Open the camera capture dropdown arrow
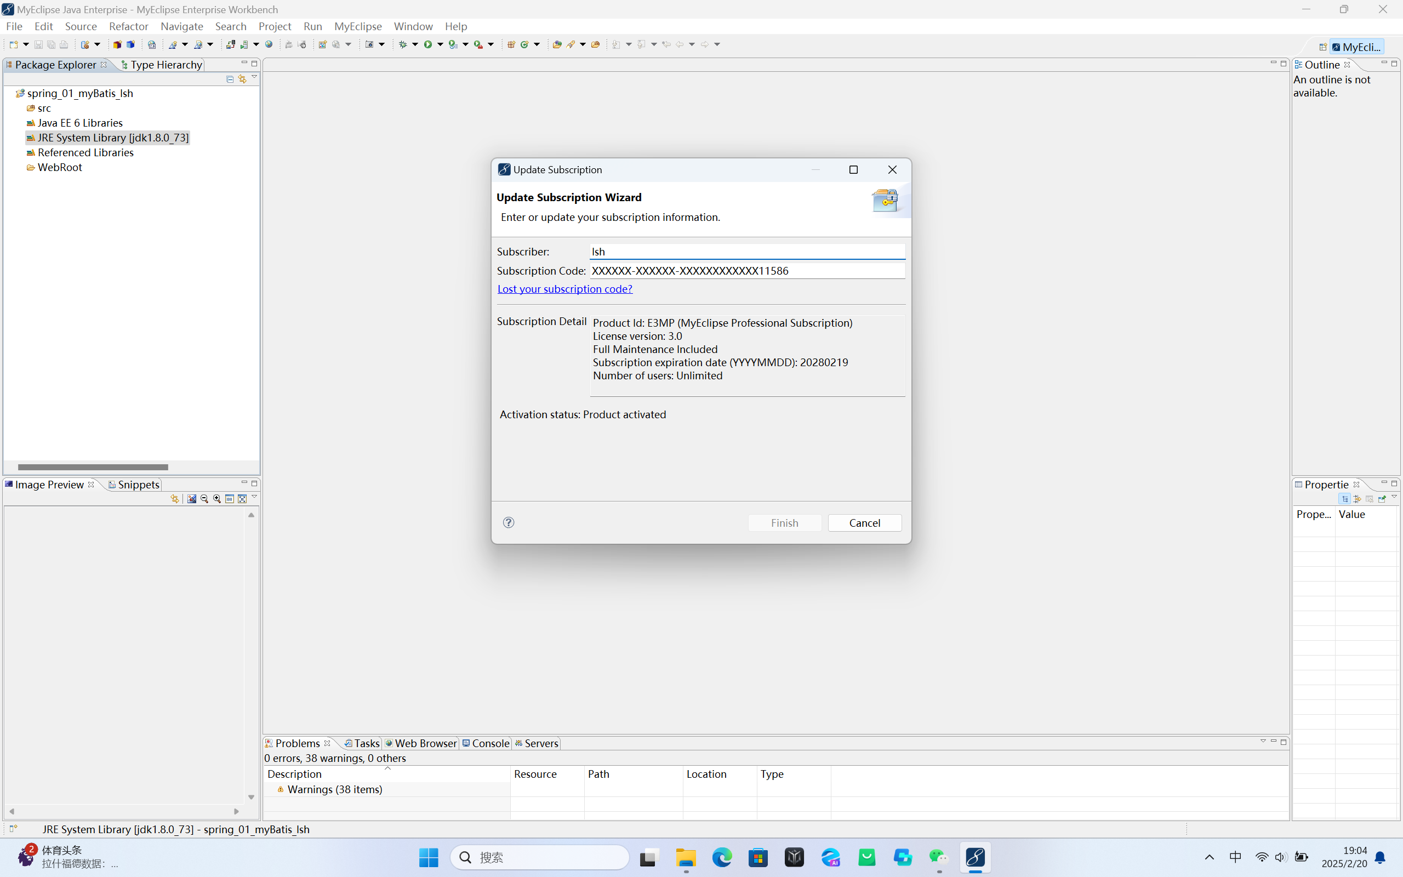Viewport: 1403px width, 877px height. 381,44
